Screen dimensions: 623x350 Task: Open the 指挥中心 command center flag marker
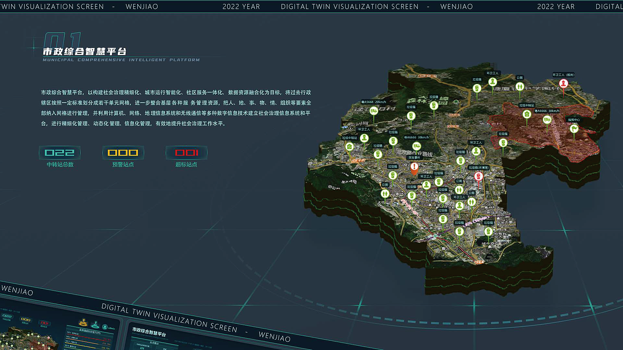[x=574, y=128]
